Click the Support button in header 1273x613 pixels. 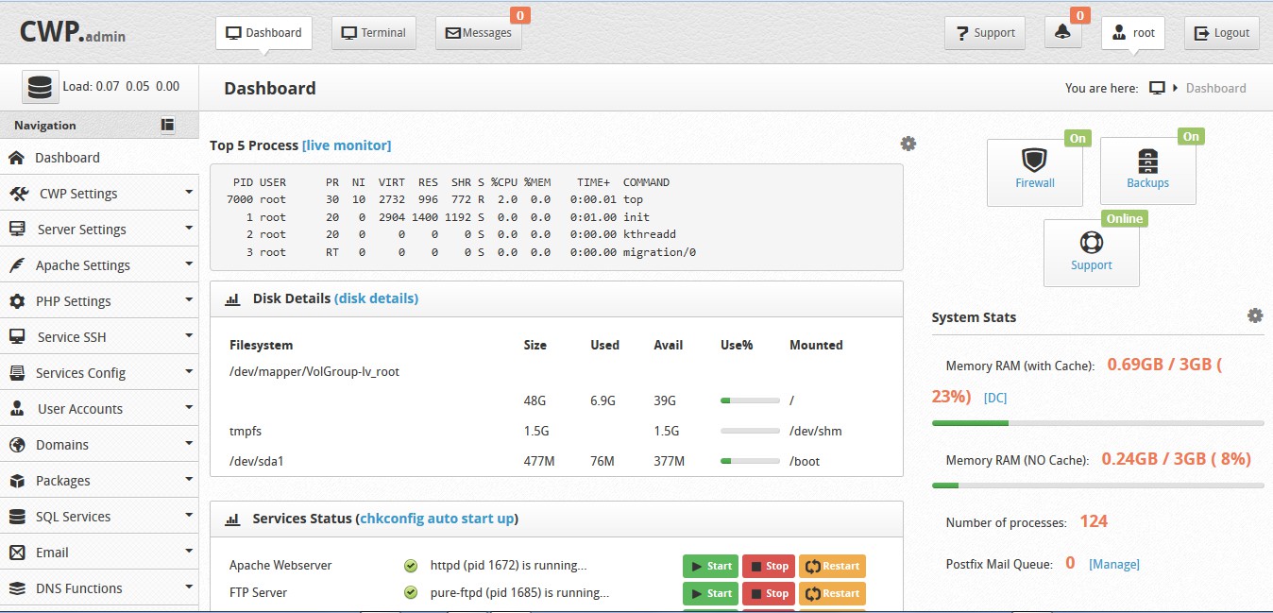[x=985, y=32]
